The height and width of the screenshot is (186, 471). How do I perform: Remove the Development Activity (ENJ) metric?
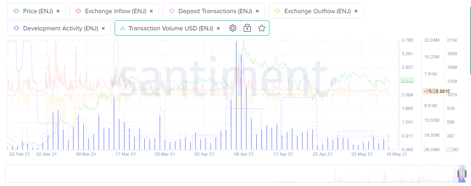pyautogui.click(x=103, y=28)
